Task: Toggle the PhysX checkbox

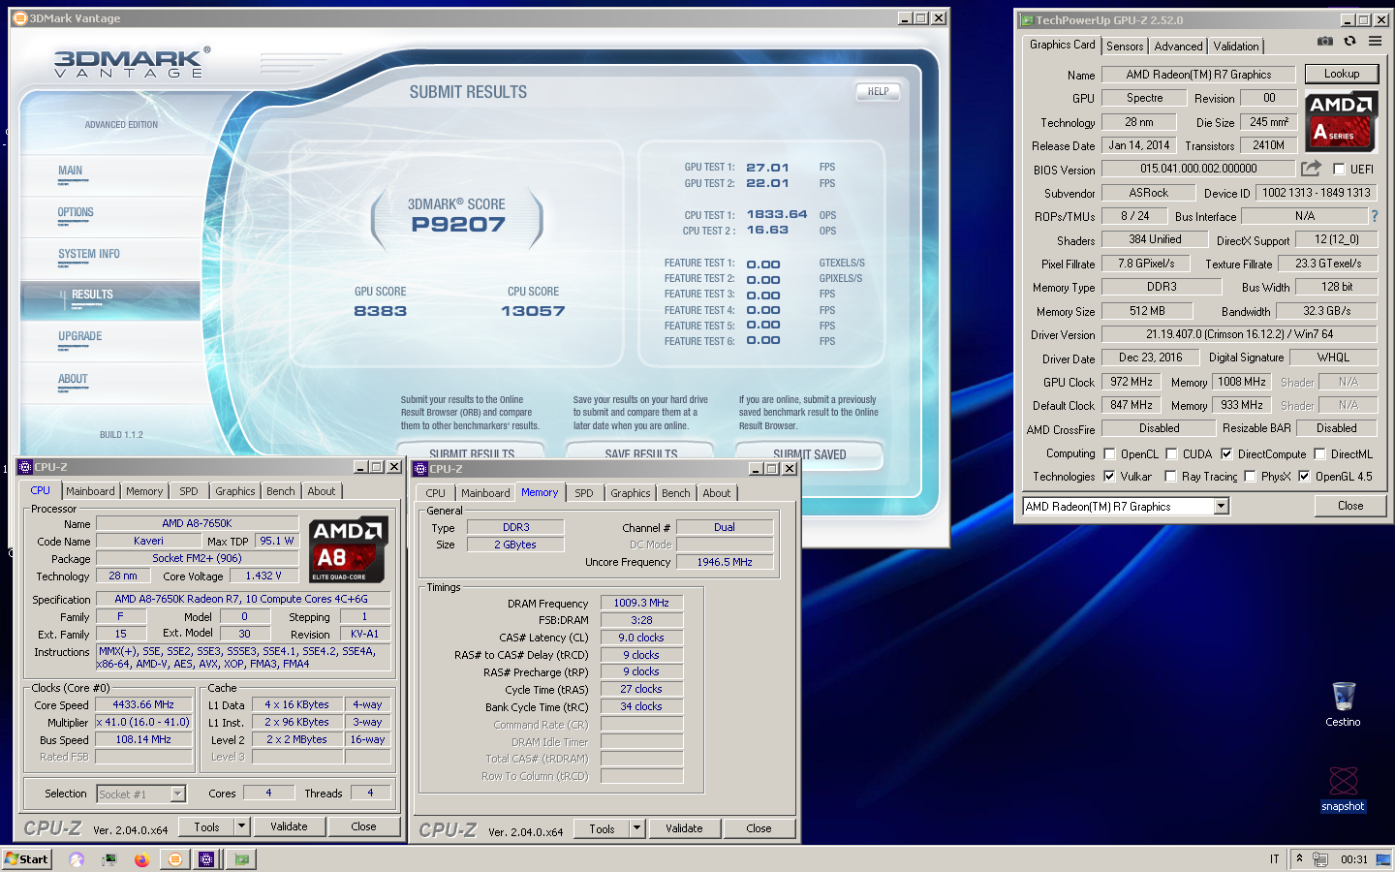Action: 1250,476
